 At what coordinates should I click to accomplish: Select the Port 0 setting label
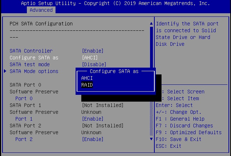[x=24, y=98]
